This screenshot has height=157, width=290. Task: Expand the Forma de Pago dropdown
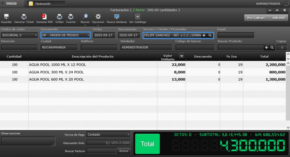[x=108, y=135]
